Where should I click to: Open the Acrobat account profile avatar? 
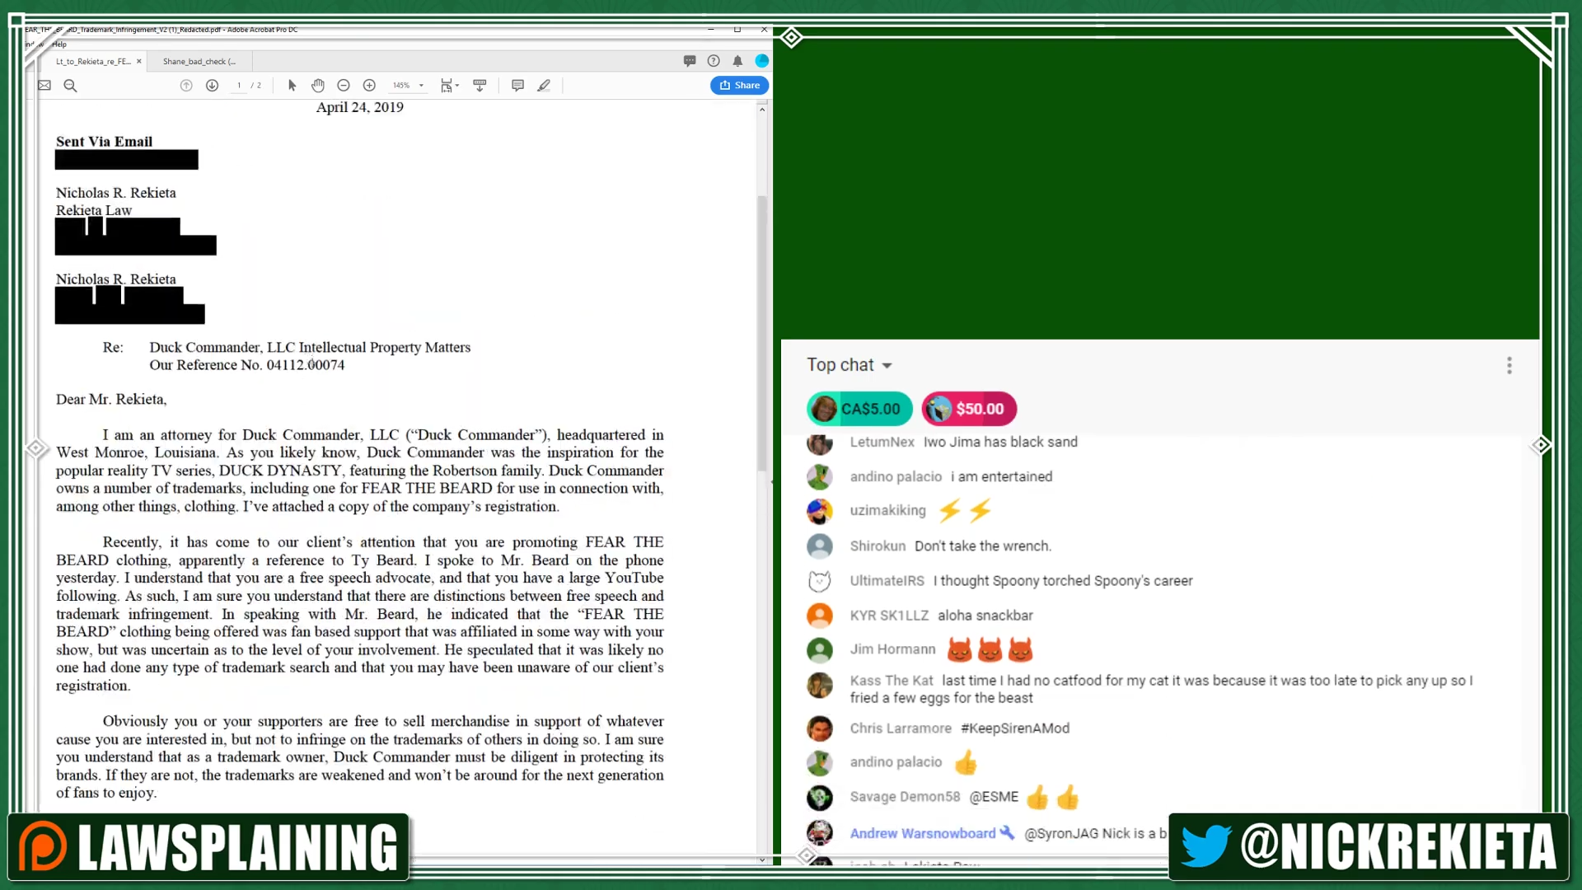coord(762,61)
